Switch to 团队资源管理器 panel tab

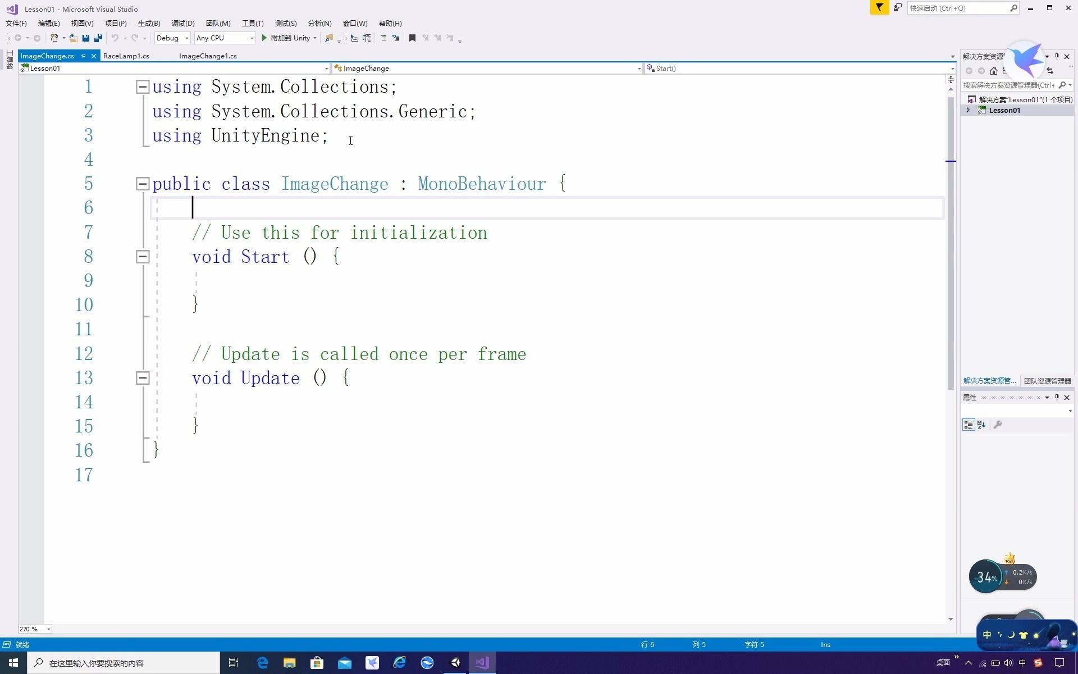[1047, 381]
